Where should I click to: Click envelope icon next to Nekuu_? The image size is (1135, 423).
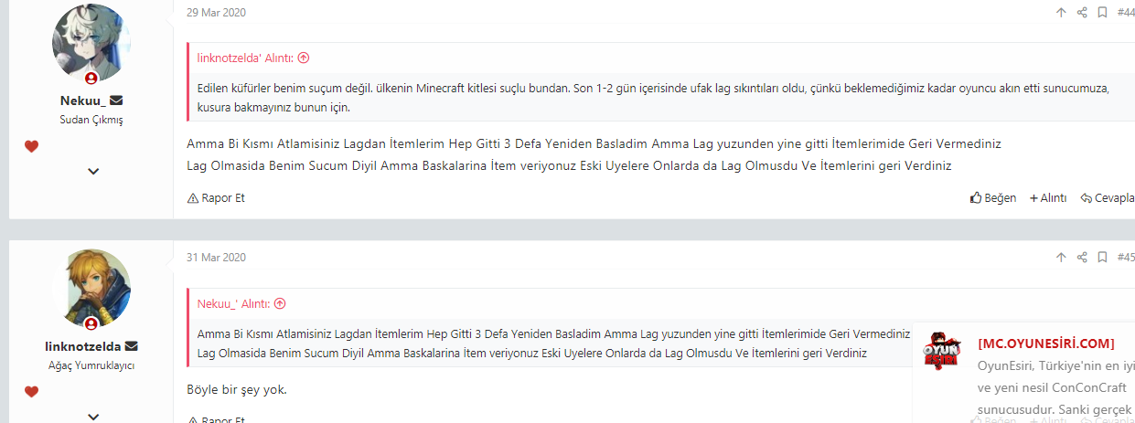click(x=117, y=100)
